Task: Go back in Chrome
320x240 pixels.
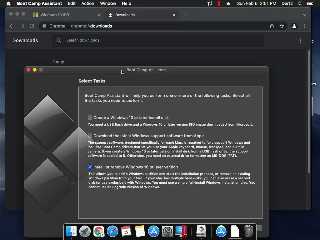Action: 12,26
